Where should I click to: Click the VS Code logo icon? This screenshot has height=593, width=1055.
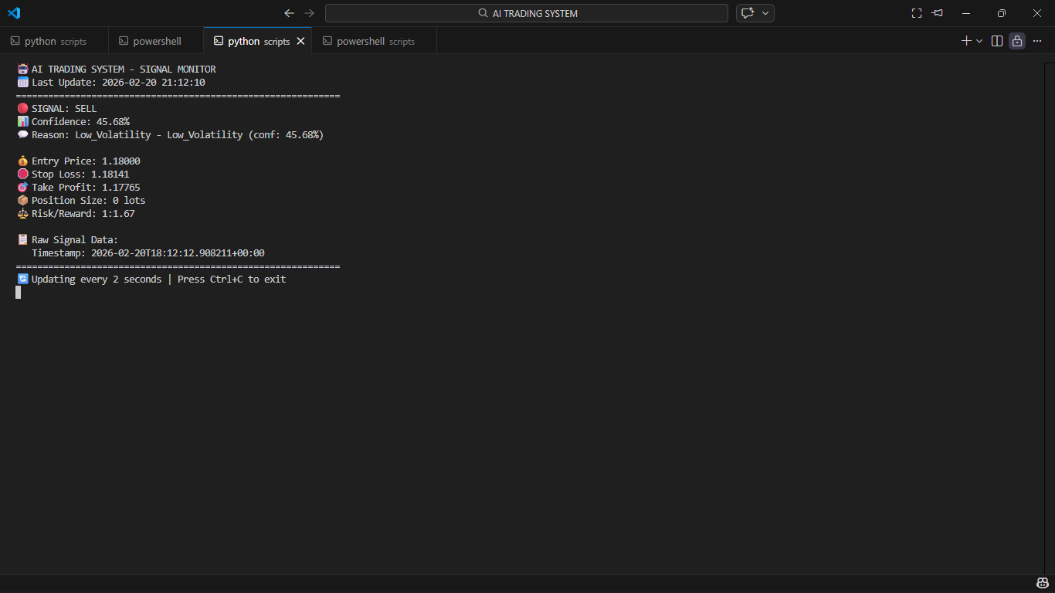[x=14, y=13]
